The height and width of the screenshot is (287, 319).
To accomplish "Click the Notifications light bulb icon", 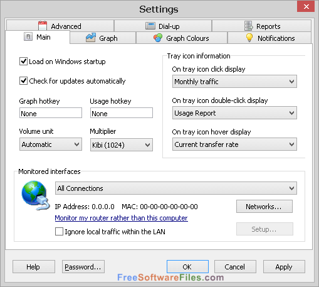I will (x=249, y=38).
